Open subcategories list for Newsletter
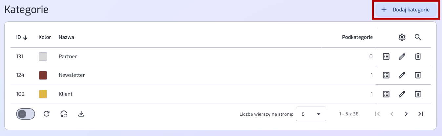 click(386, 75)
